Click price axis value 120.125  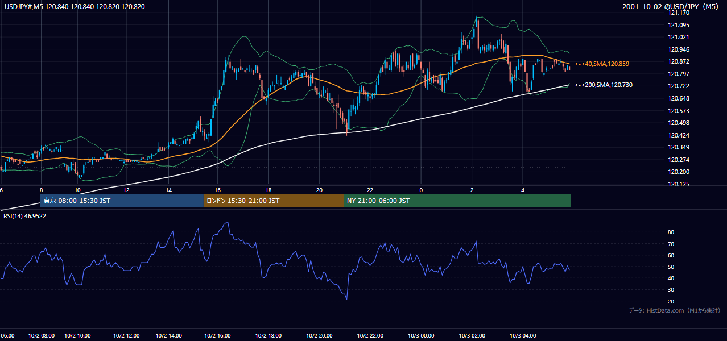coord(679,184)
